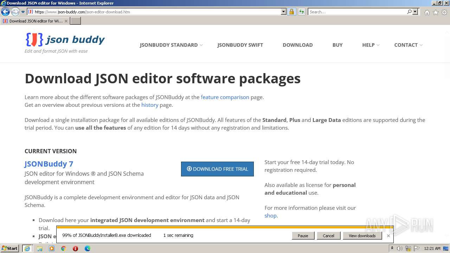
Task: Open a new blank tab
Action: pyautogui.click(x=76, y=21)
